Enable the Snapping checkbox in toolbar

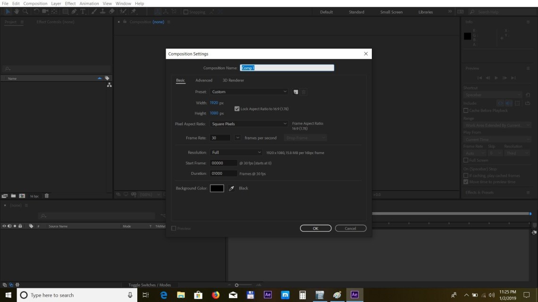point(186,12)
